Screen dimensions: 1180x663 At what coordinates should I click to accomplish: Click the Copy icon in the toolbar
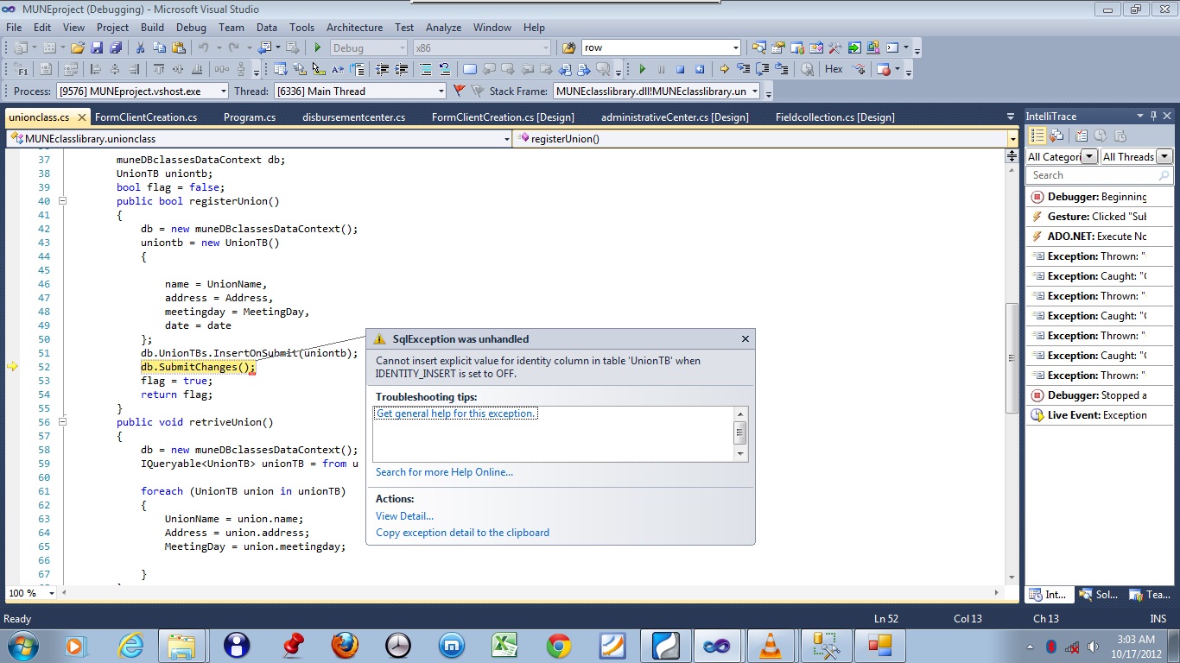[x=159, y=48]
